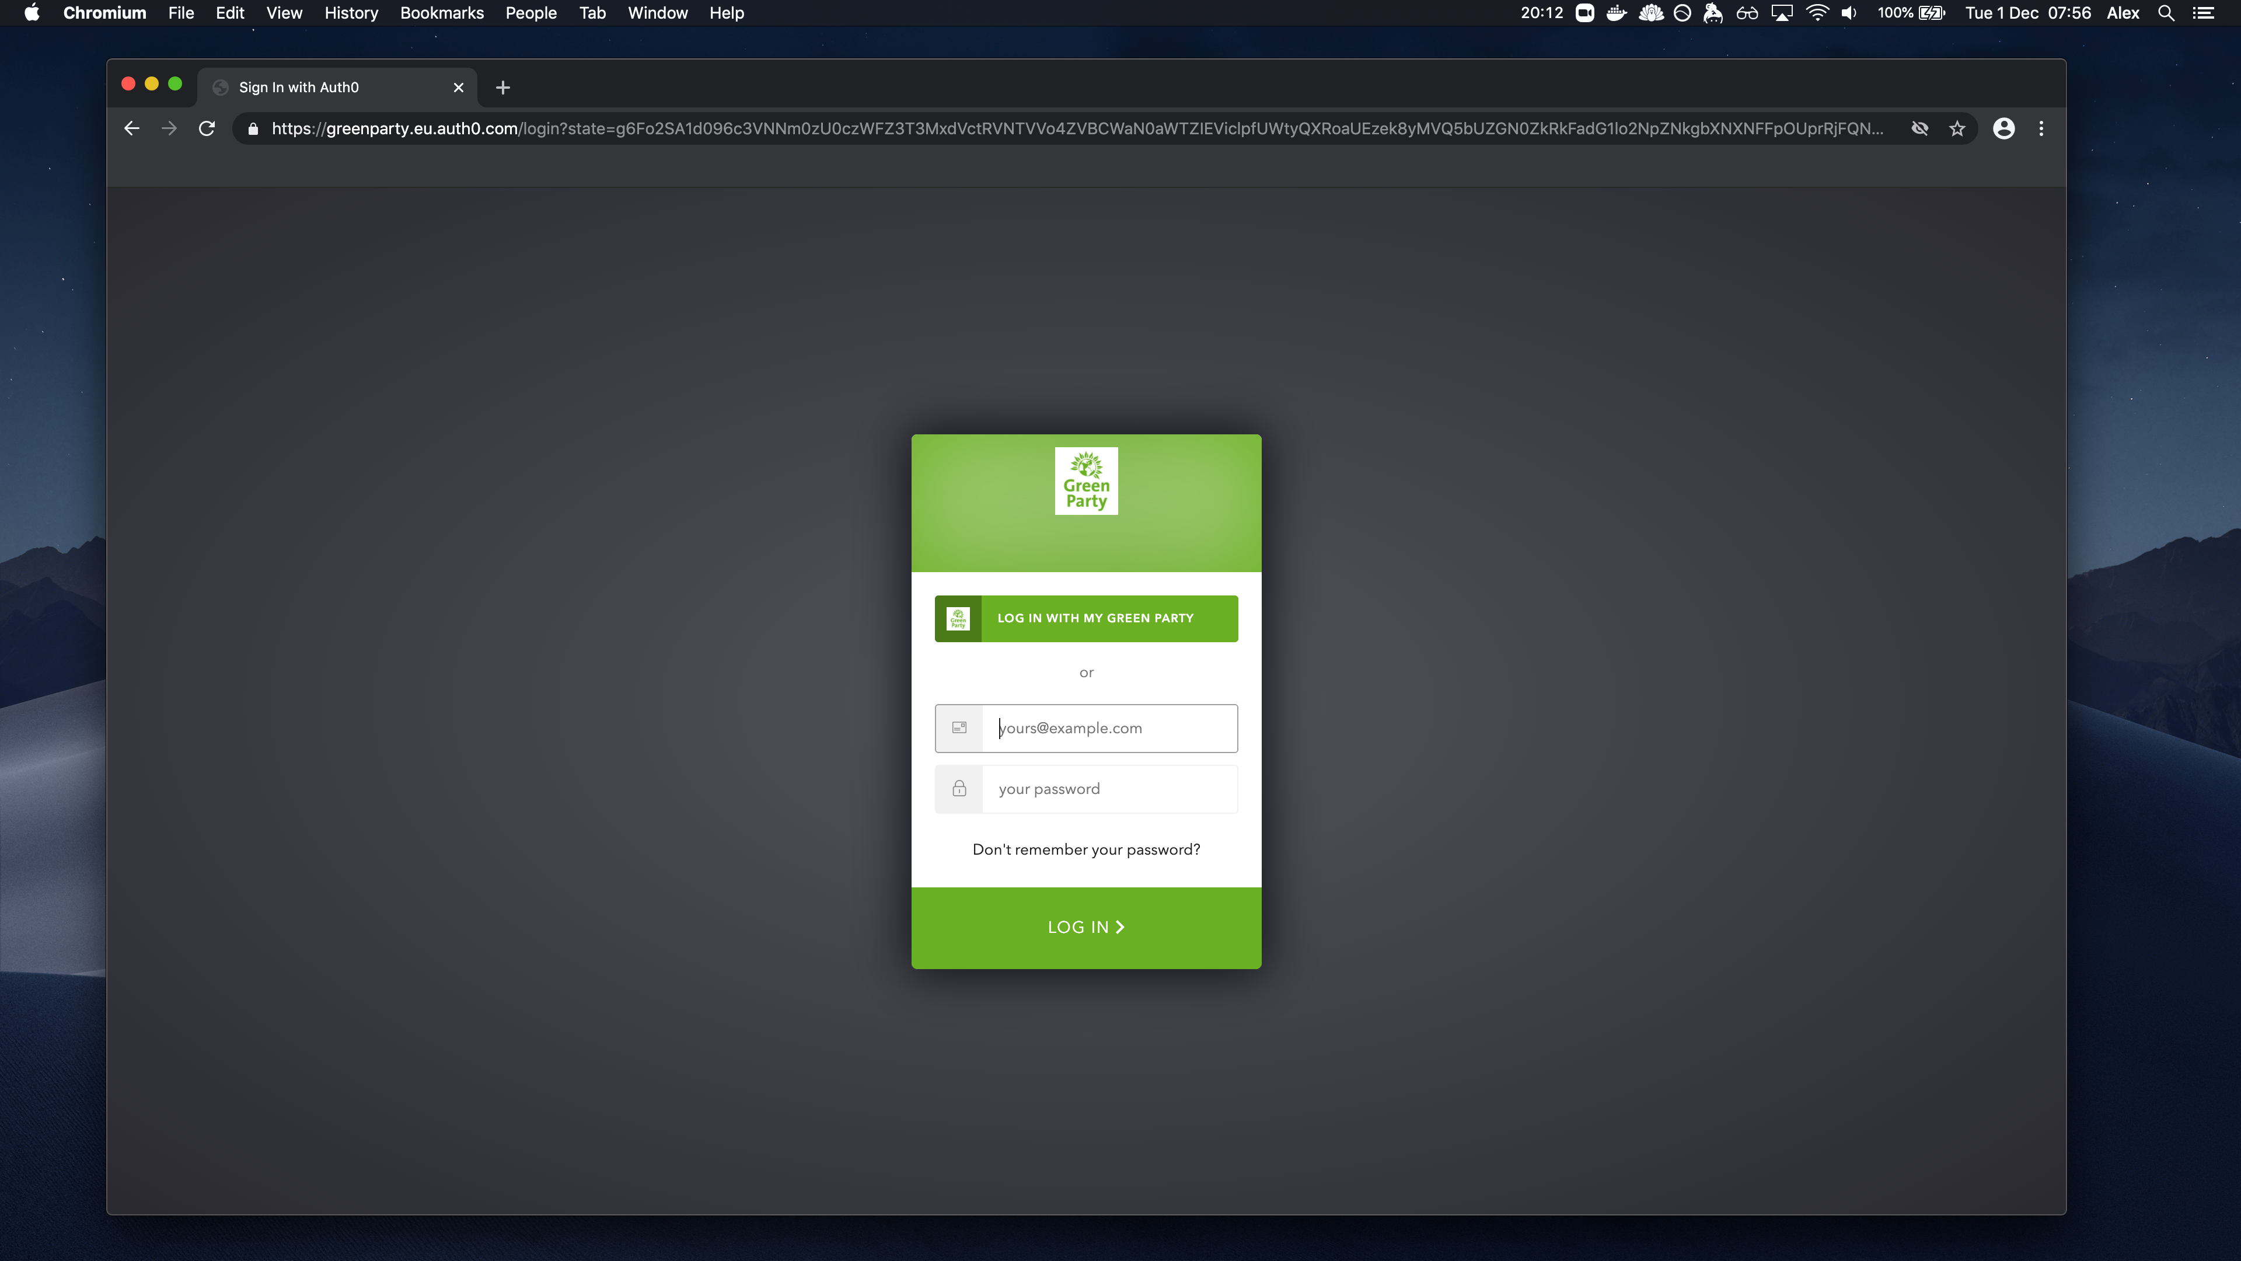Open the View menu
This screenshot has width=2241, height=1261.
click(284, 13)
